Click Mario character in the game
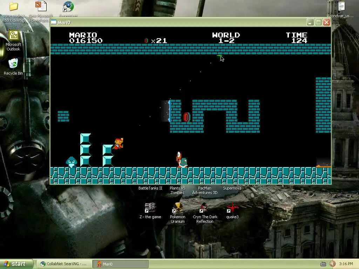 118,144
